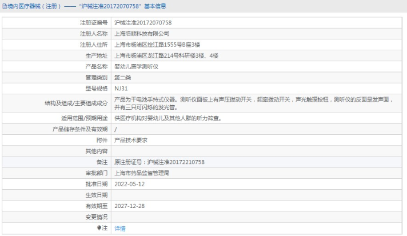
Task: Click the 备注 row label
Action: [102, 162]
